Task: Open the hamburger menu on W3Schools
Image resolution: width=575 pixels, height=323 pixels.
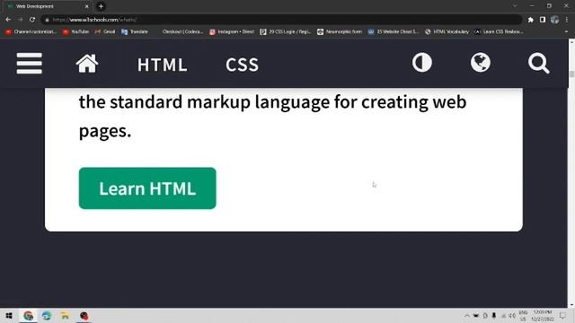Action: click(30, 63)
